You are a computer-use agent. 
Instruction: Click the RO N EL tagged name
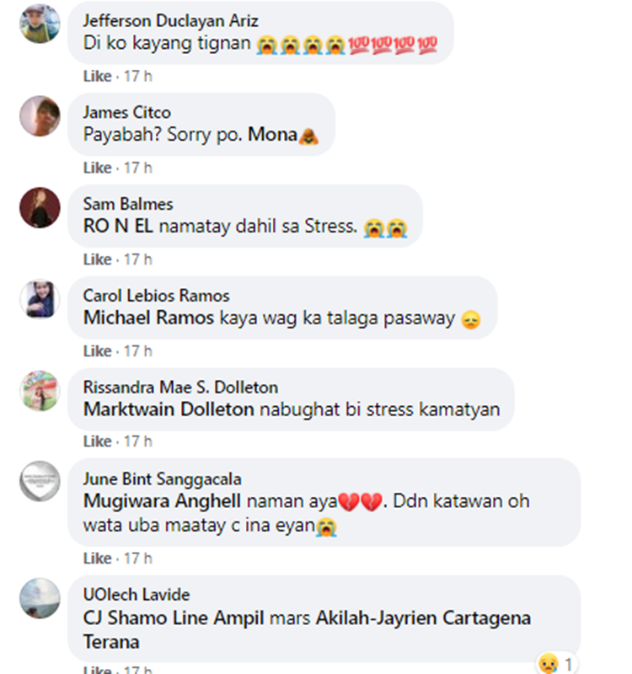click(118, 226)
